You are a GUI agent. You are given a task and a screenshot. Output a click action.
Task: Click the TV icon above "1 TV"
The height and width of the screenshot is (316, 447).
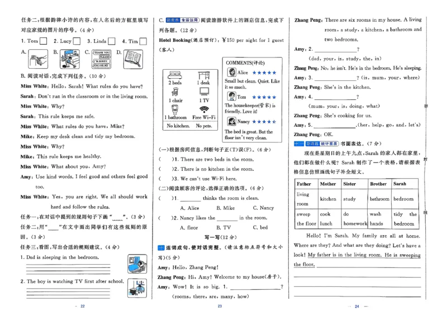(x=204, y=92)
